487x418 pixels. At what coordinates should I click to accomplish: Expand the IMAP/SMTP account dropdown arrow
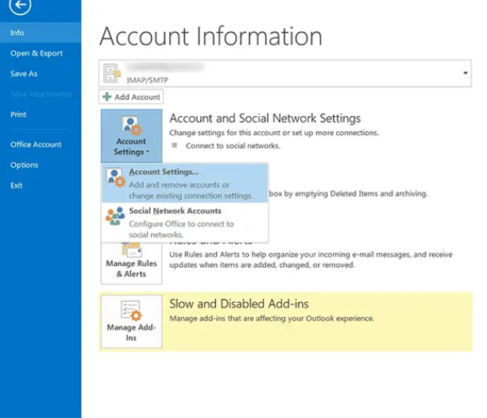(x=466, y=73)
